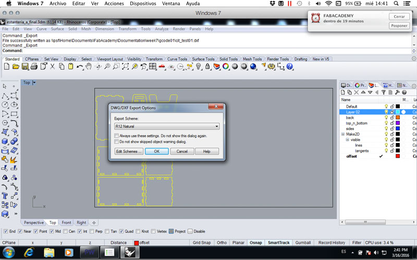The image size is (417, 260).
Task: Switch to the Front viewport tab
Action: pos(67,223)
